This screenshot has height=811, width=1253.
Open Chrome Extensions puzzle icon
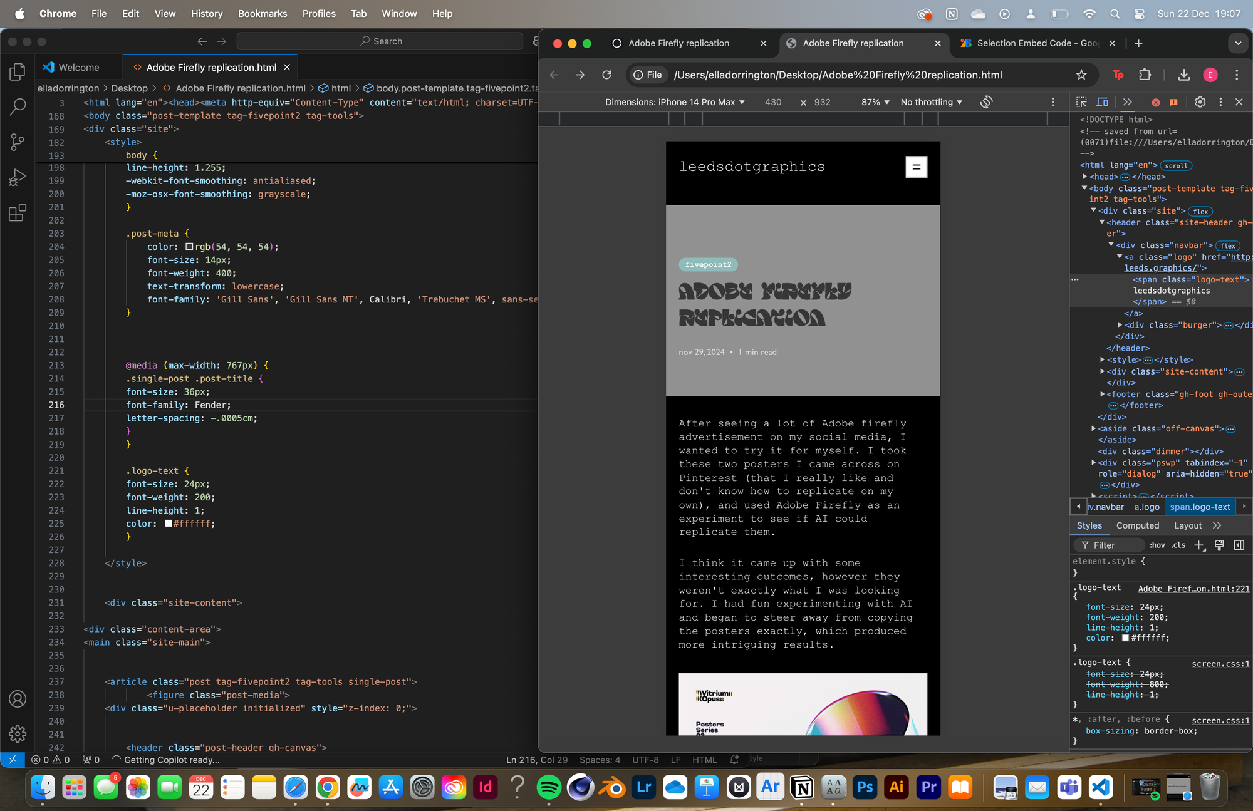point(1145,75)
